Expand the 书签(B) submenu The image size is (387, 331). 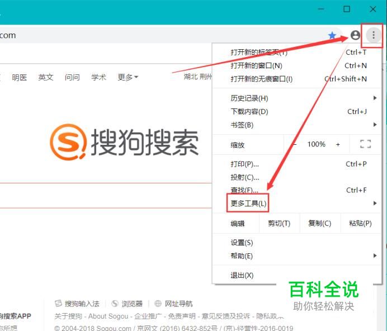296,125
